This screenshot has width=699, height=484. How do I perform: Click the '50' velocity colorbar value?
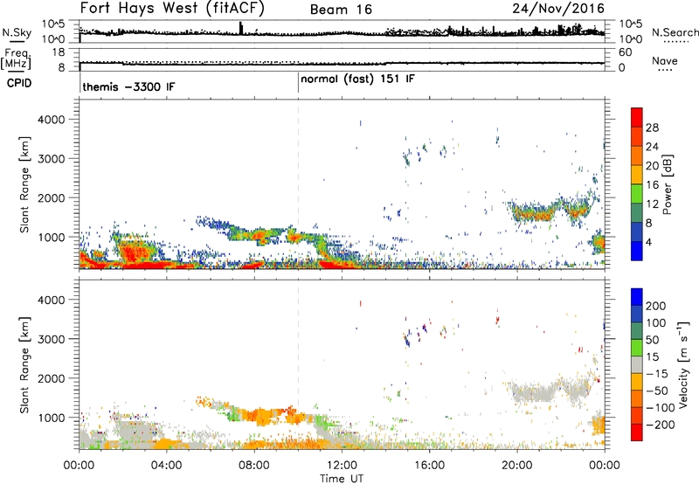click(x=652, y=340)
